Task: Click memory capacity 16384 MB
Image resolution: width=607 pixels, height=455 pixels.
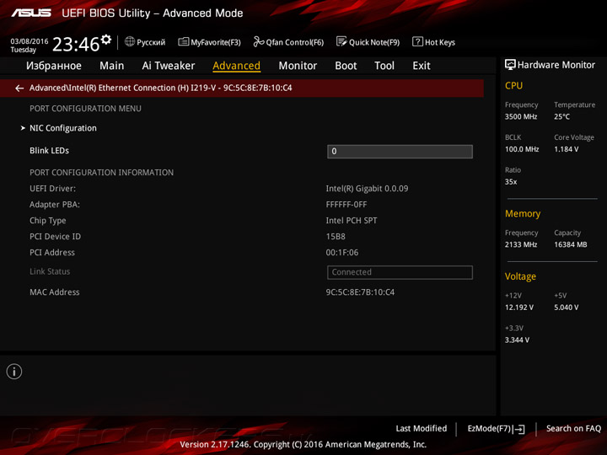Action: tap(571, 244)
